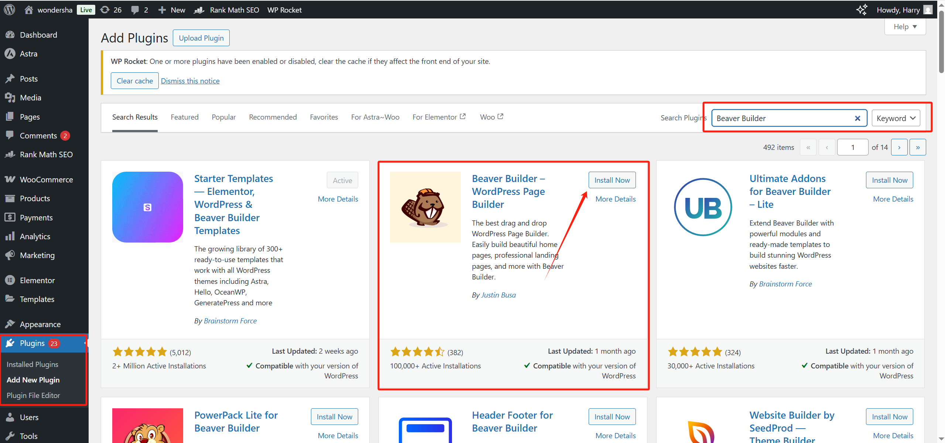This screenshot has width=945, height=443.
Task: Clear the search field with X icon
Action: tap(857, 118)
